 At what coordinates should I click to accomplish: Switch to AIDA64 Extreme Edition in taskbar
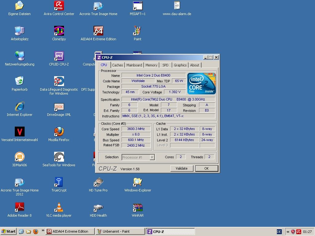point(70,231)
